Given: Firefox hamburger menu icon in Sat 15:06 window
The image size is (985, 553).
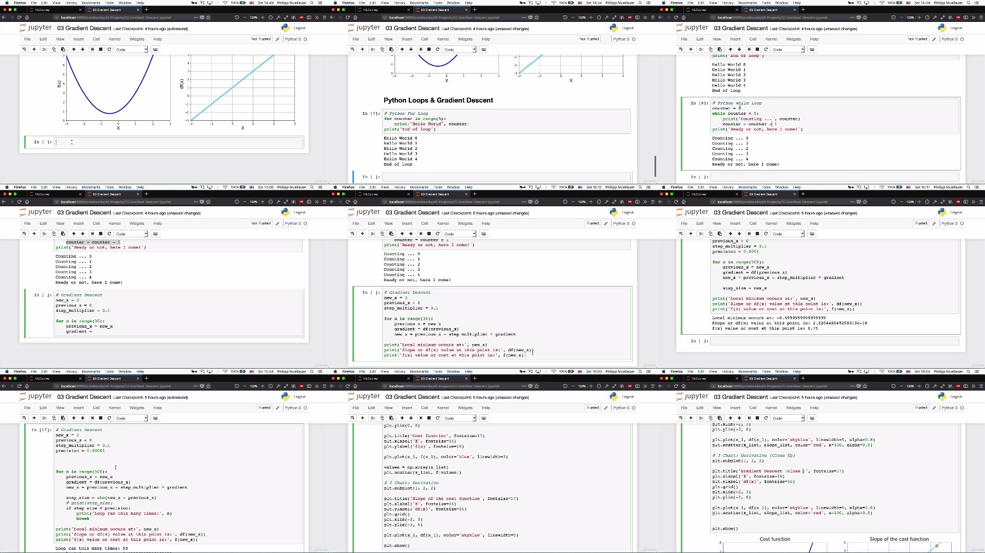Looking at the screenshot, I should 324,202.
